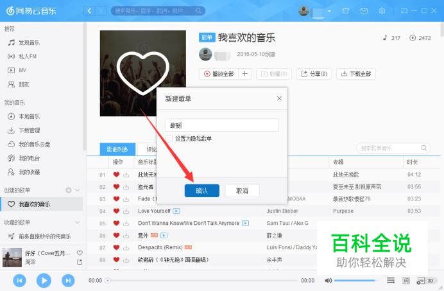Viewport: 444px width, 291px height.
Task: Open 我的电台
Action: 24,158
